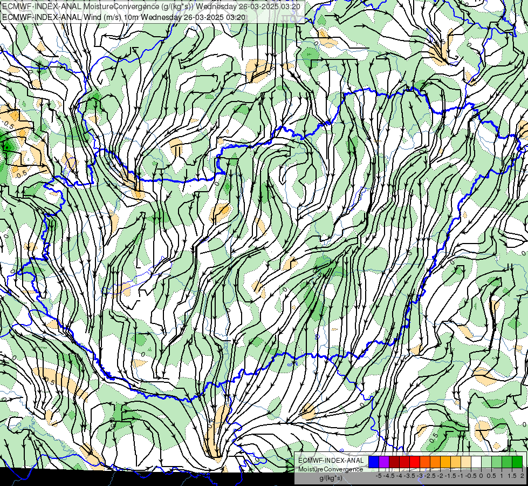Image resolution: width=528 pixels, height=486 pixels.
Task: Click 'ECMWF-INDEX-ANAL' in the legend box
Action: click(x=331, y=461)
